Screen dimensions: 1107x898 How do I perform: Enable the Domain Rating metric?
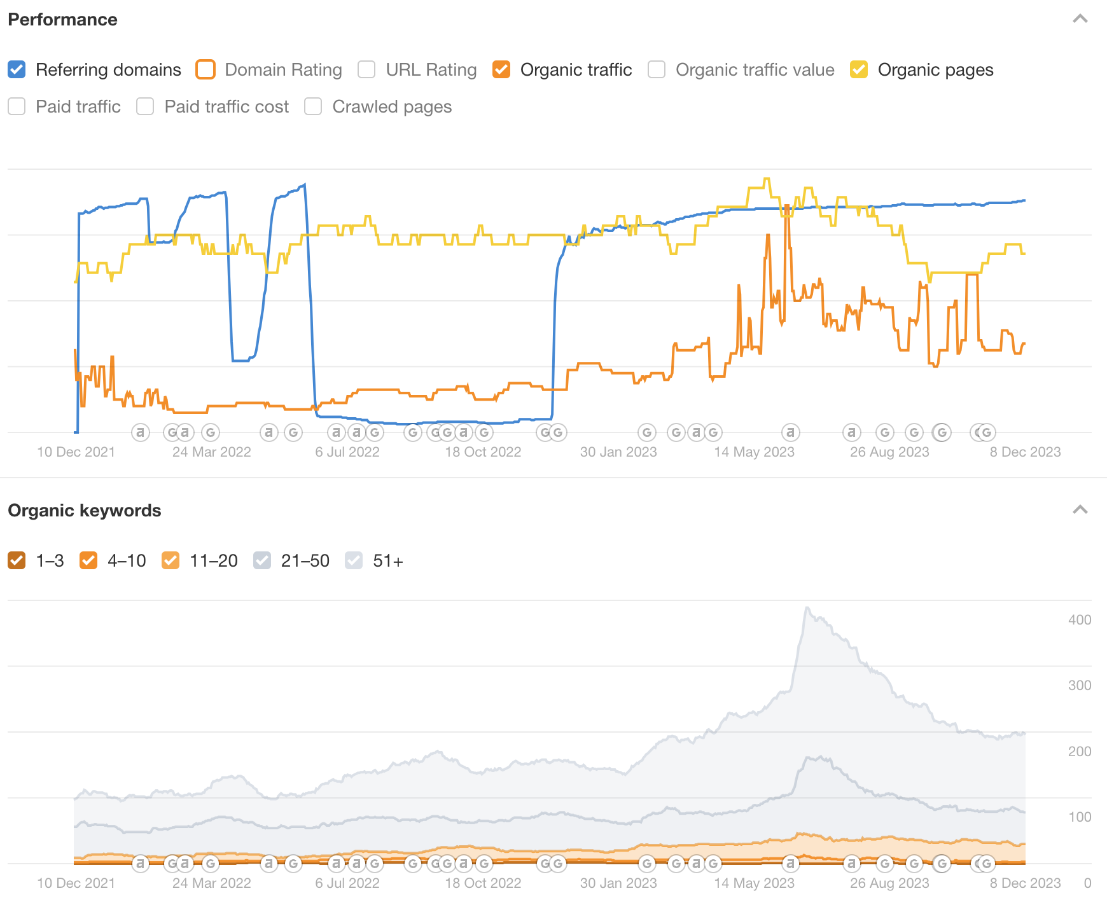(205, 69)
